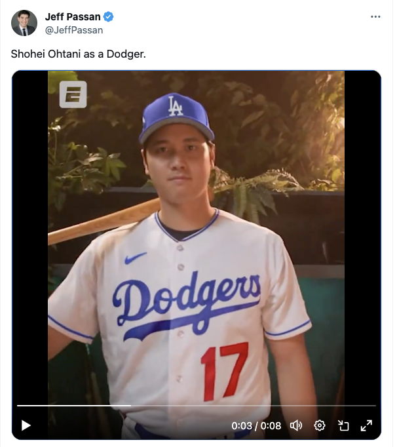Seek along the video progress bar
397x447 pixels.
197,405
